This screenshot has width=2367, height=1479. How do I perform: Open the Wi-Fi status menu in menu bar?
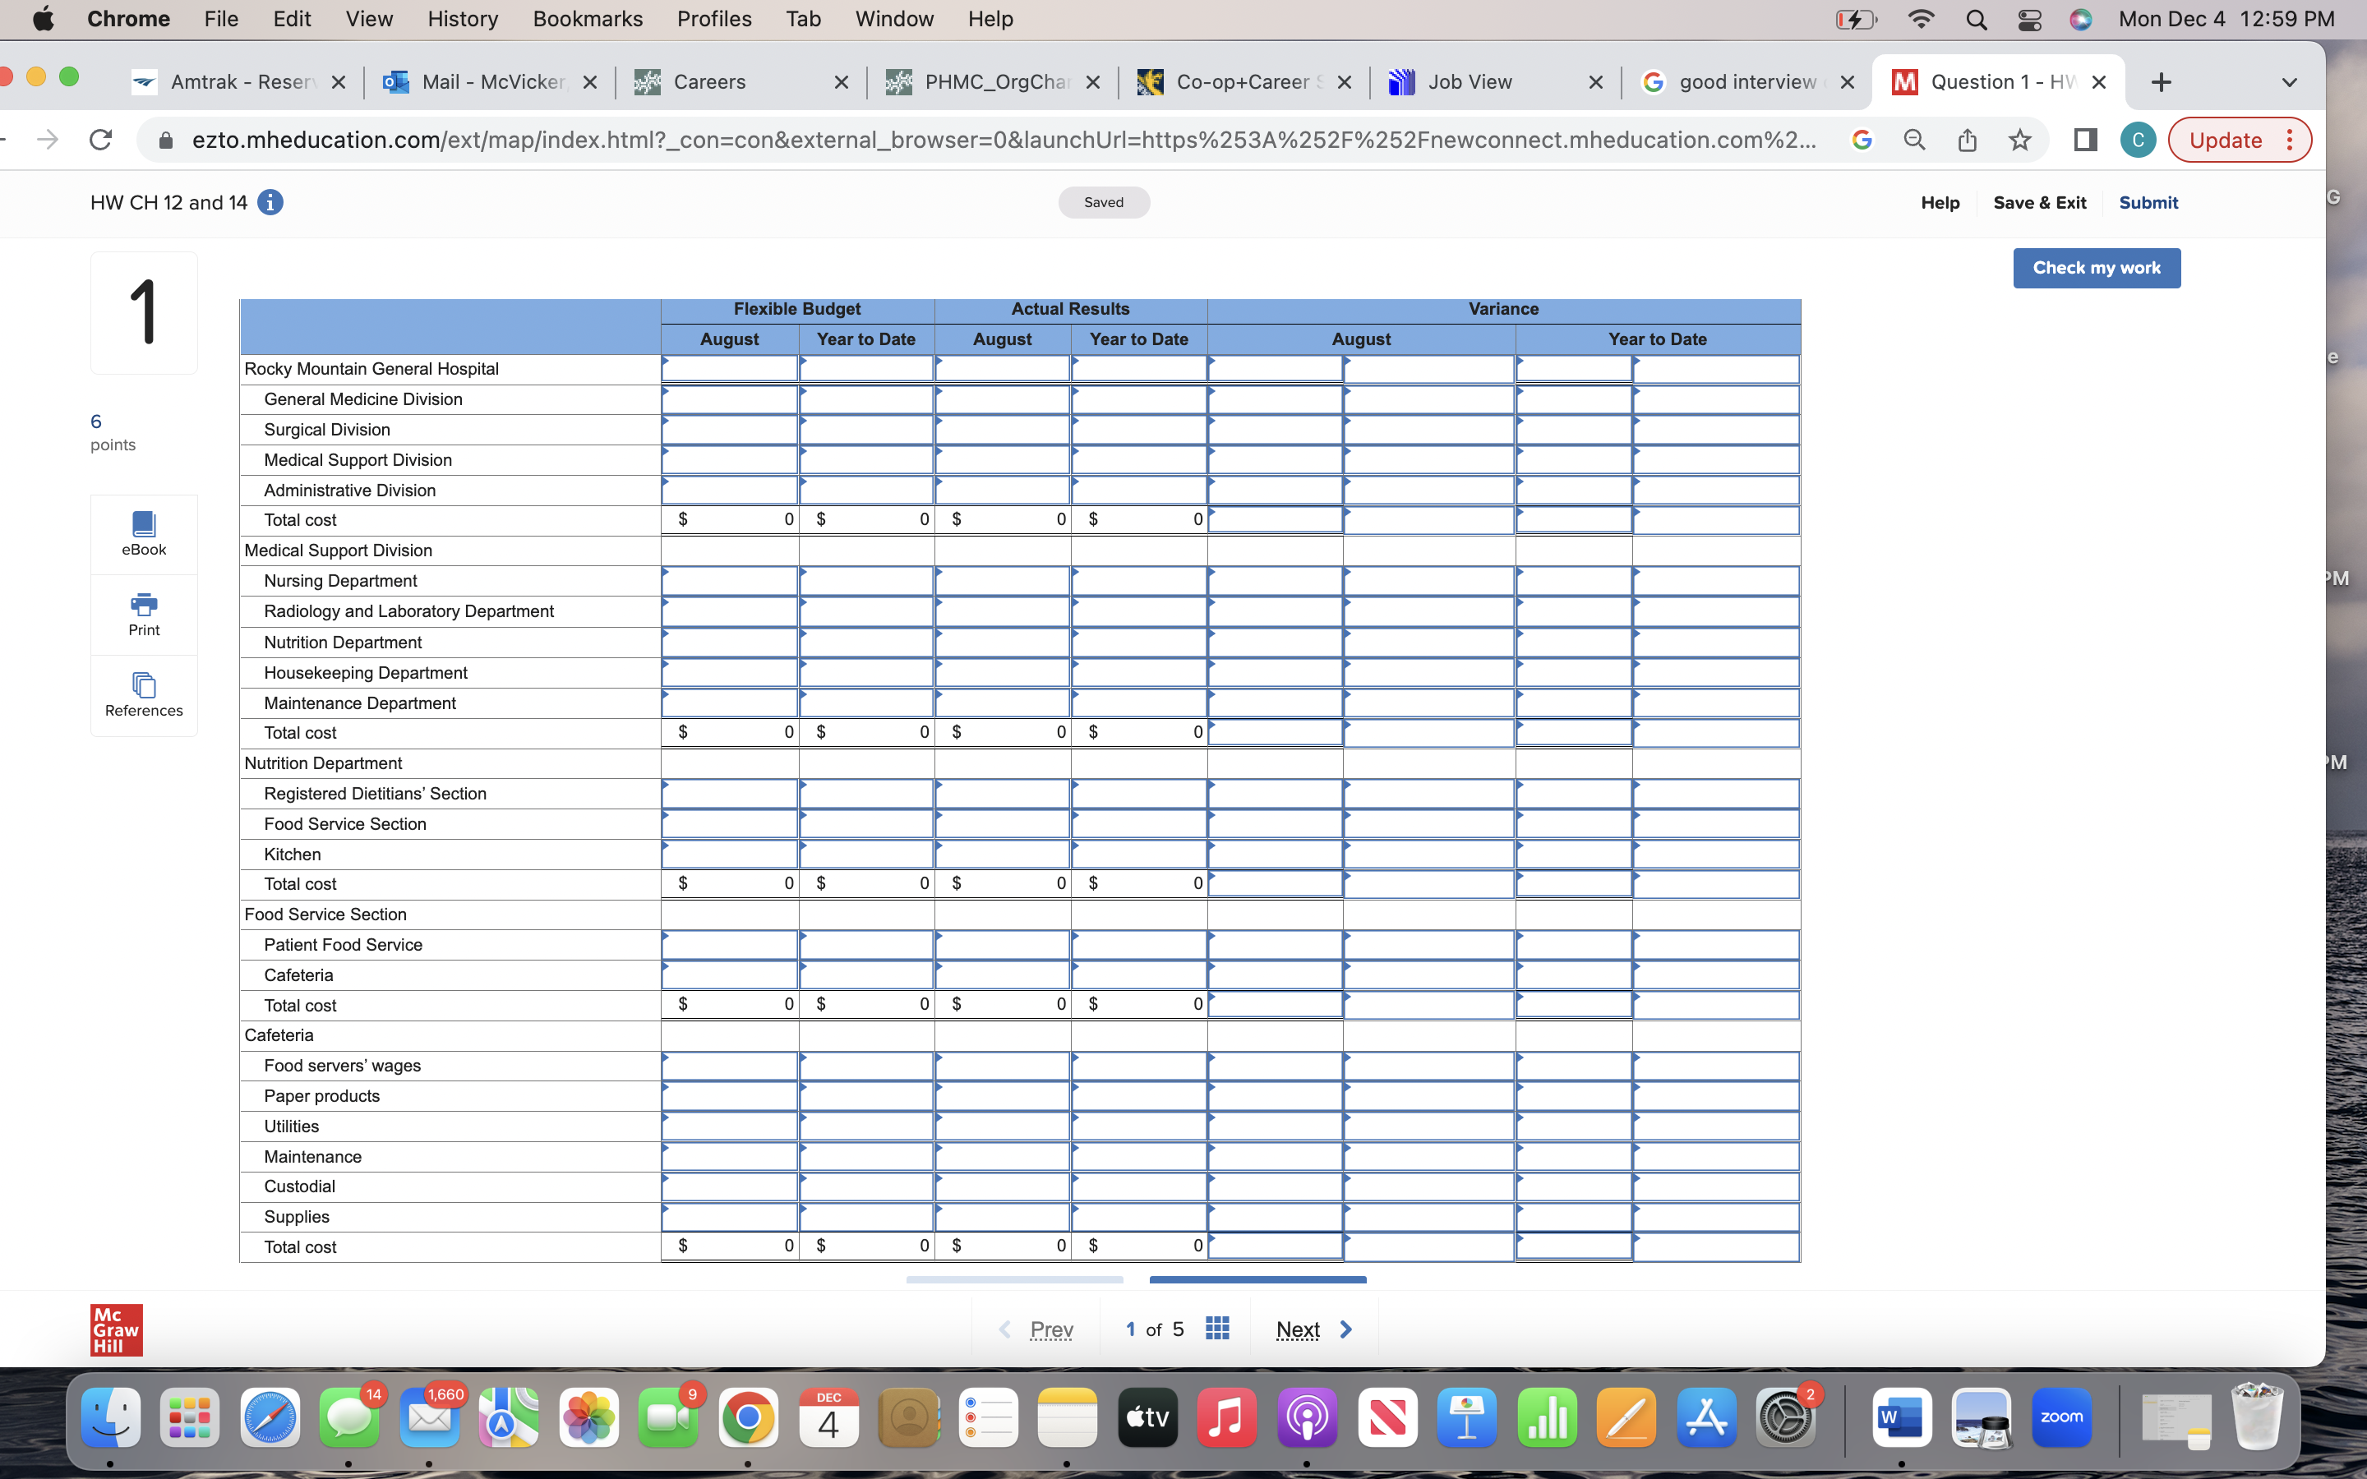pos(1921,19)
